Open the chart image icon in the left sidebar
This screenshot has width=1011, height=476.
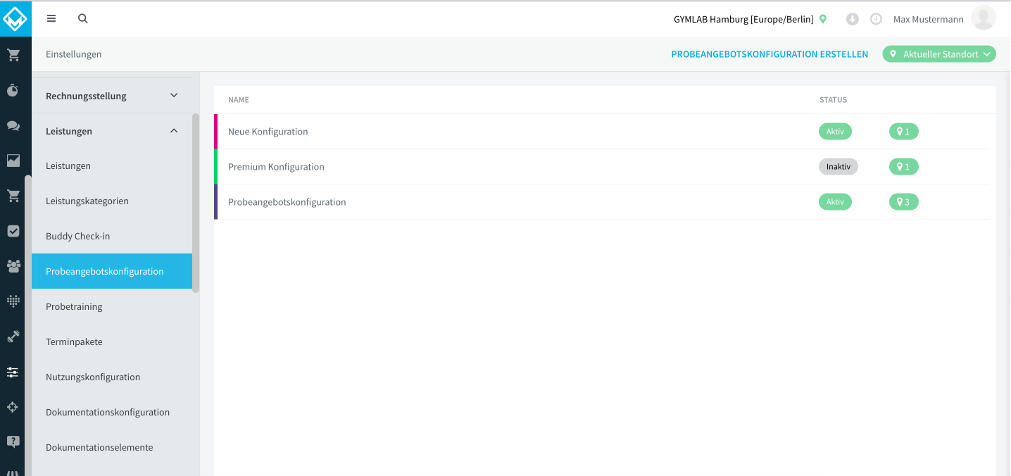(x=13, y=161)
